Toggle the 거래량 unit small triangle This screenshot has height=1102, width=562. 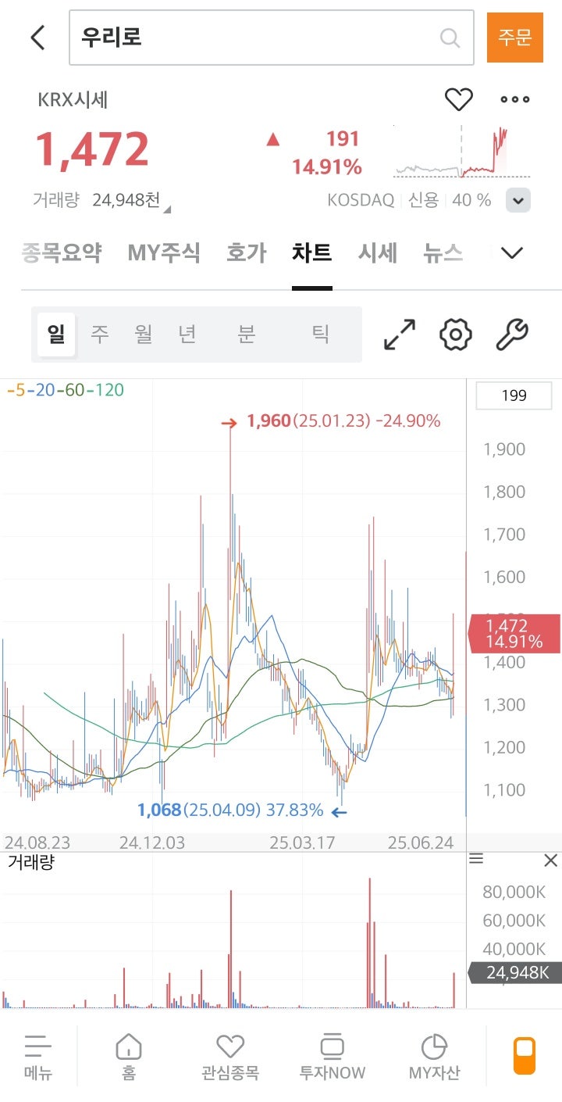pyautogui.click(x=167, y=209)
